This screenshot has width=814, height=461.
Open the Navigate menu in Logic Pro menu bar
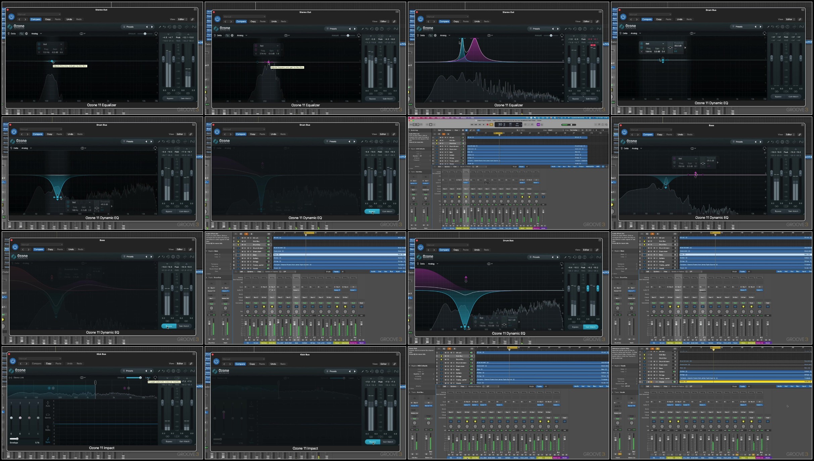pyautogui.click(x=440, y=118)
